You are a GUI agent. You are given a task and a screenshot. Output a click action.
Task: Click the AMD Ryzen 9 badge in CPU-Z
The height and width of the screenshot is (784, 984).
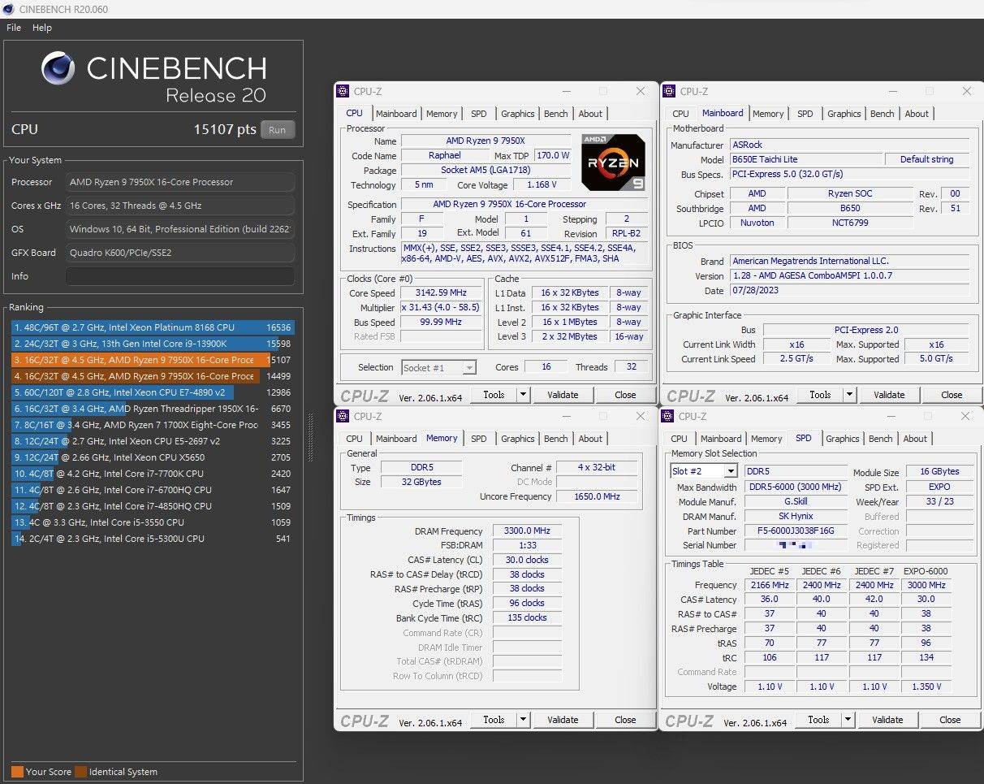[613, 162]
